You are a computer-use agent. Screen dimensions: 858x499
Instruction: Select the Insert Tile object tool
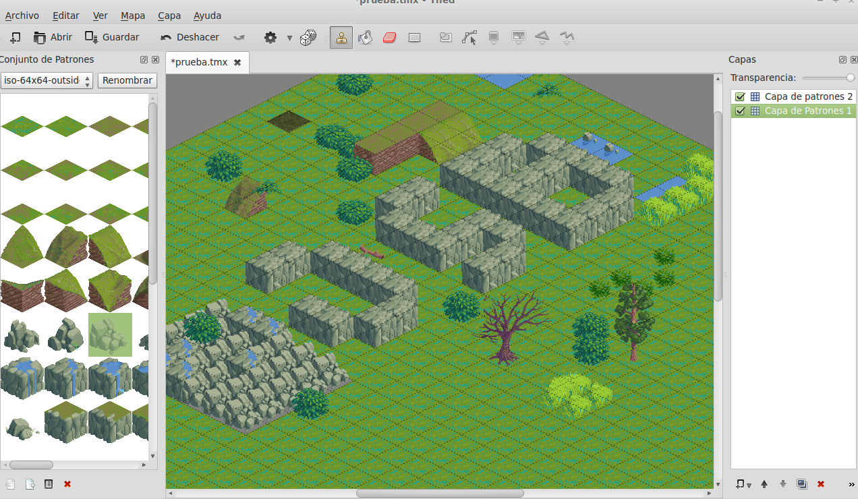518,38
